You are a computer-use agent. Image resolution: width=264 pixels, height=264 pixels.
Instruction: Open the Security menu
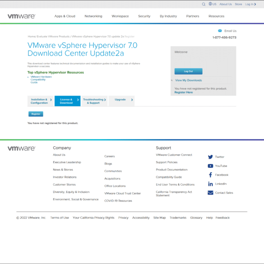pos(144,16)
